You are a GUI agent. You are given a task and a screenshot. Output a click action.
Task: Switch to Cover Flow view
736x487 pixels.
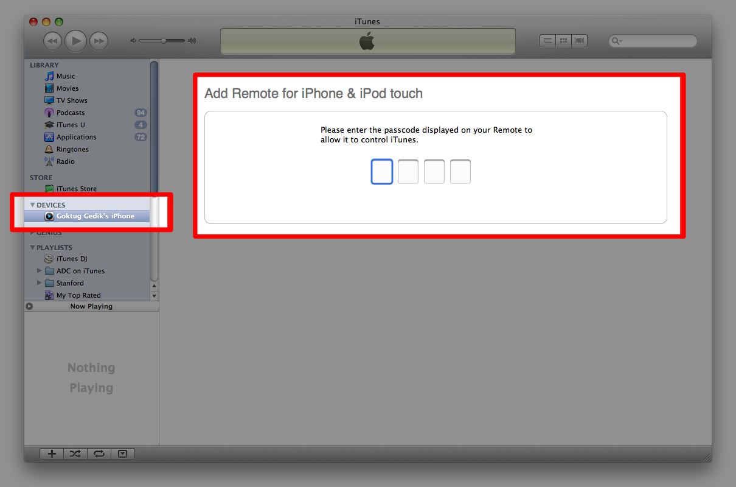tap(580, 41)
